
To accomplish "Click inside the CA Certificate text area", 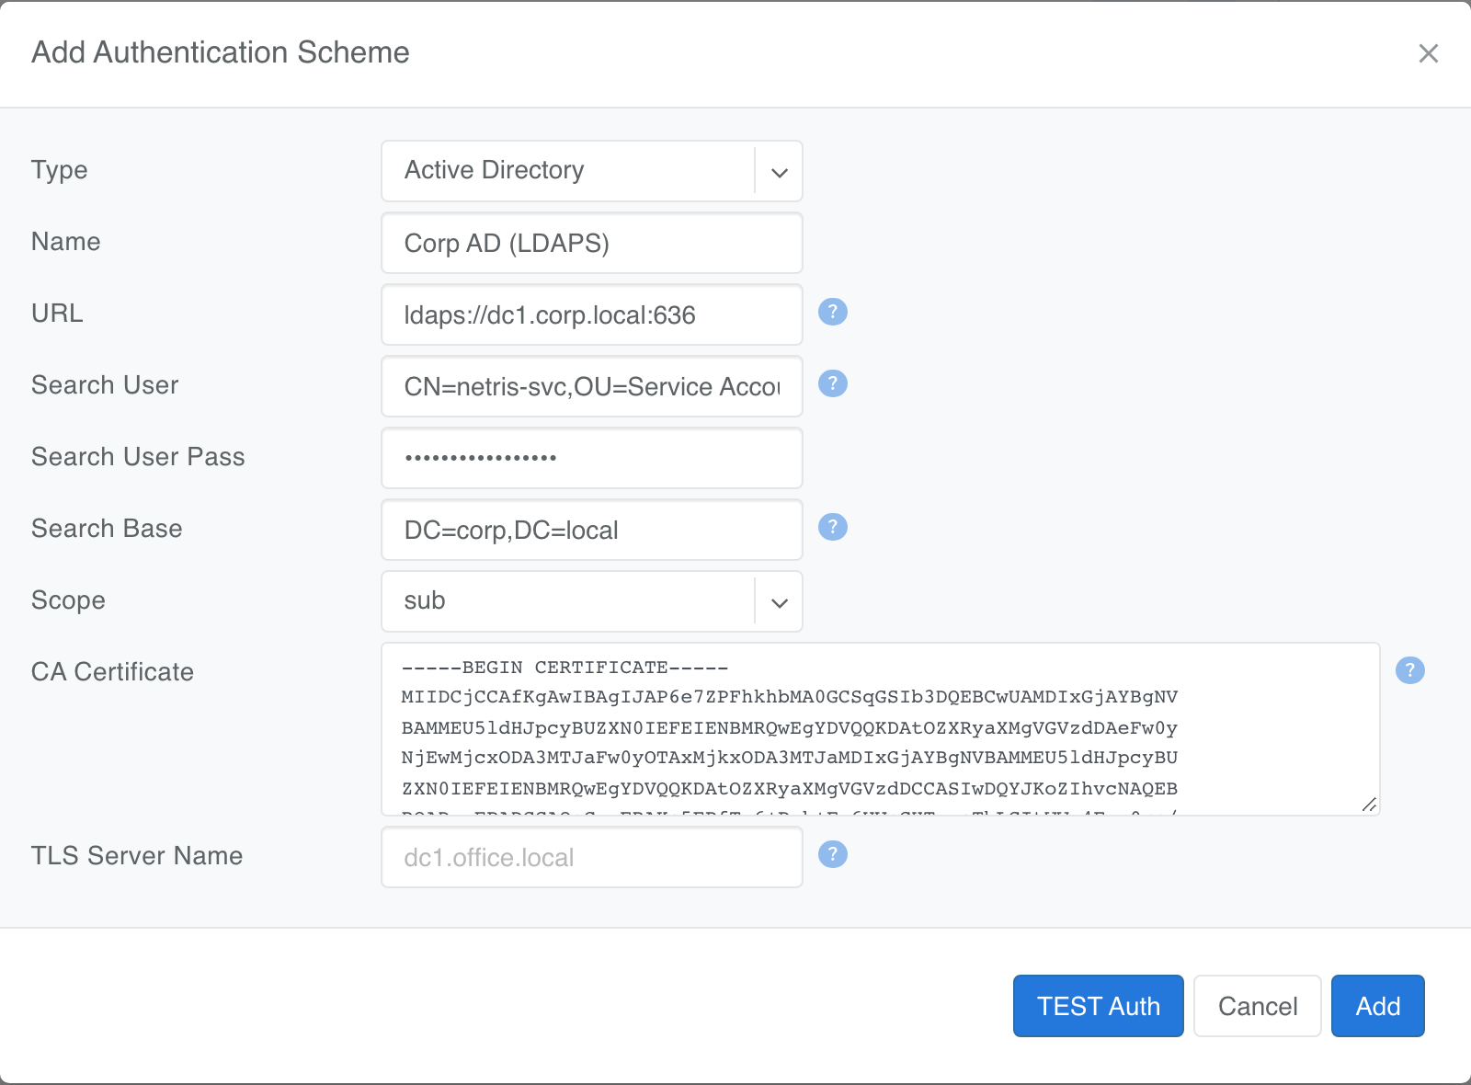I will point(881,729).
